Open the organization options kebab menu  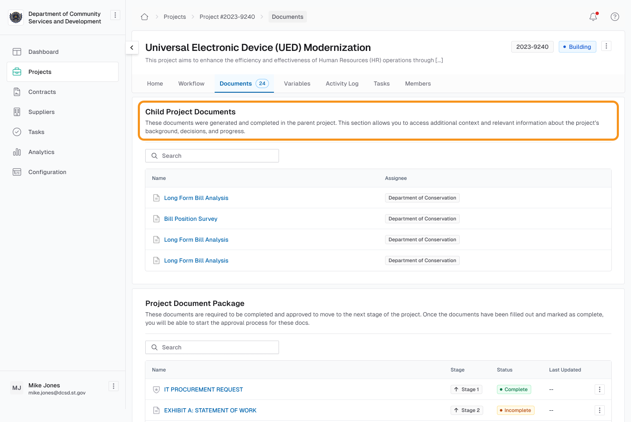click(x=115, y=15)
